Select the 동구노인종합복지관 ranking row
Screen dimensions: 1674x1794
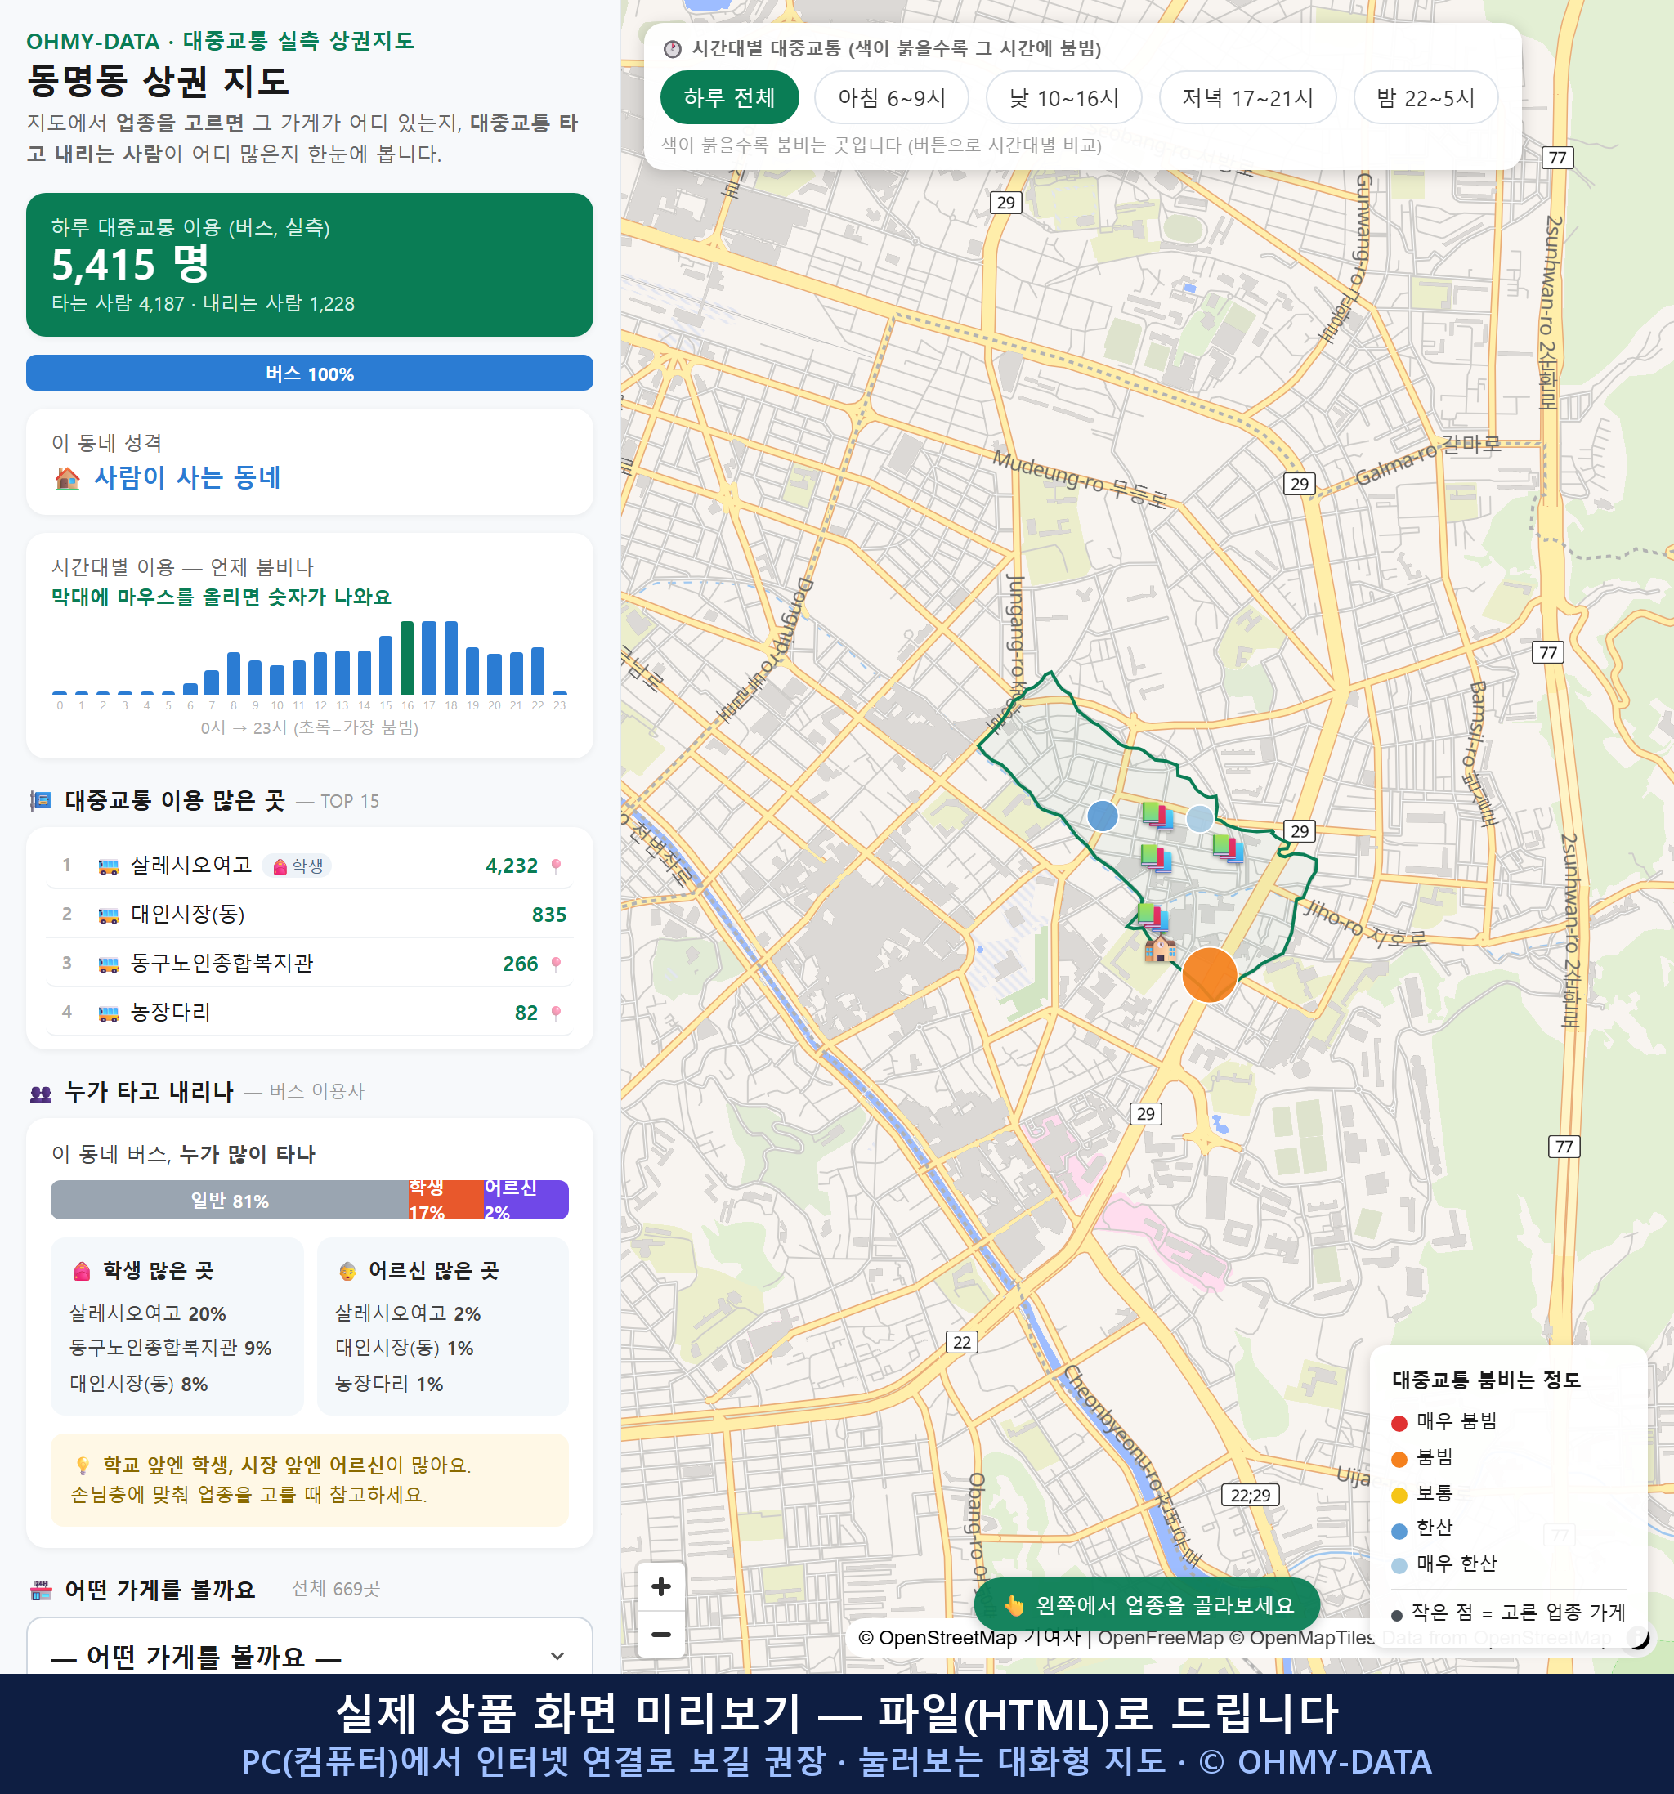310,963
